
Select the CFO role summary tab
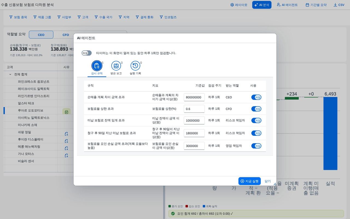pyautogui.click(x=66, y=35)
